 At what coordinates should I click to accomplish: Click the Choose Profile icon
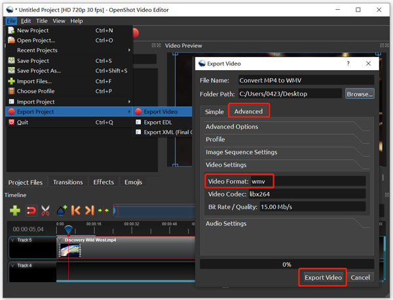(x=11, y=91)
